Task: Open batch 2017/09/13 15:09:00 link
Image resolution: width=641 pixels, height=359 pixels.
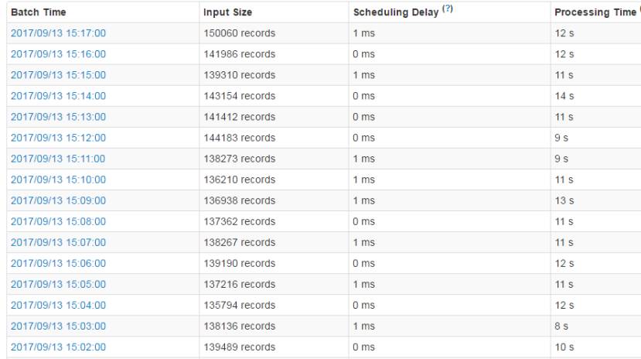Action: pyautogui.click(x=58, y=200)
